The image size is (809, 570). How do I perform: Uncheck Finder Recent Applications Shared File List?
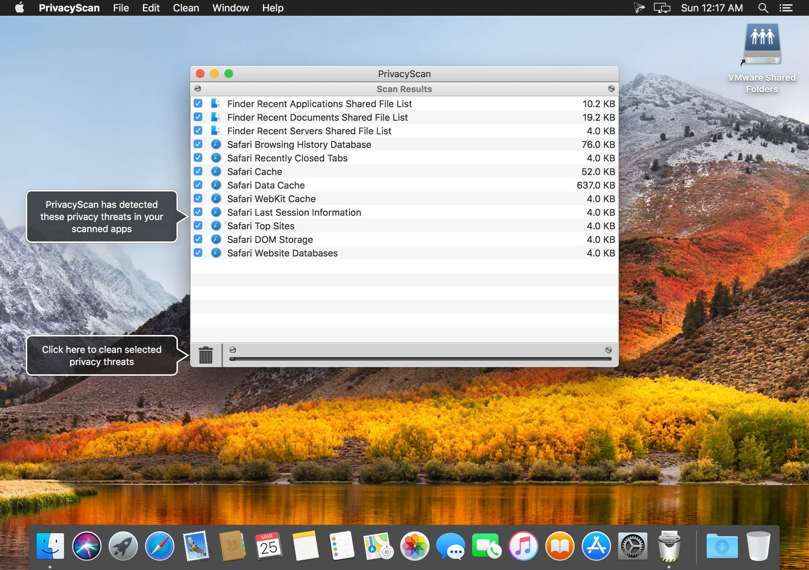198,104
